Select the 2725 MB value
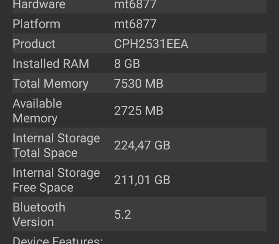Screen dimensions: 279x244 (139, 111)
